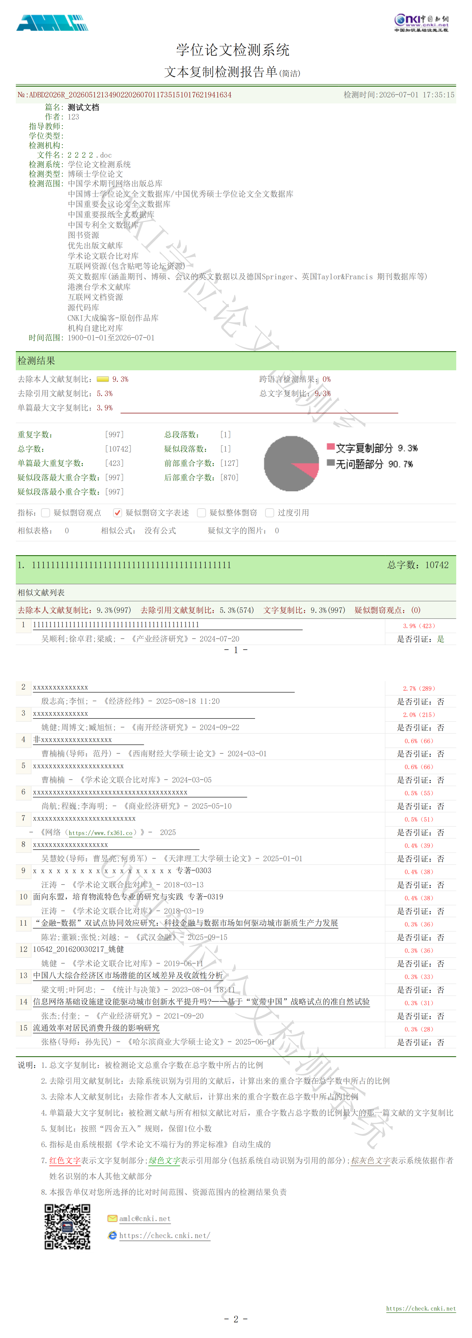Screen dimensions: 472x1338
Task: Click the 红色文字 legend text
Action: pyautogui.click(x=65, y=1160)
